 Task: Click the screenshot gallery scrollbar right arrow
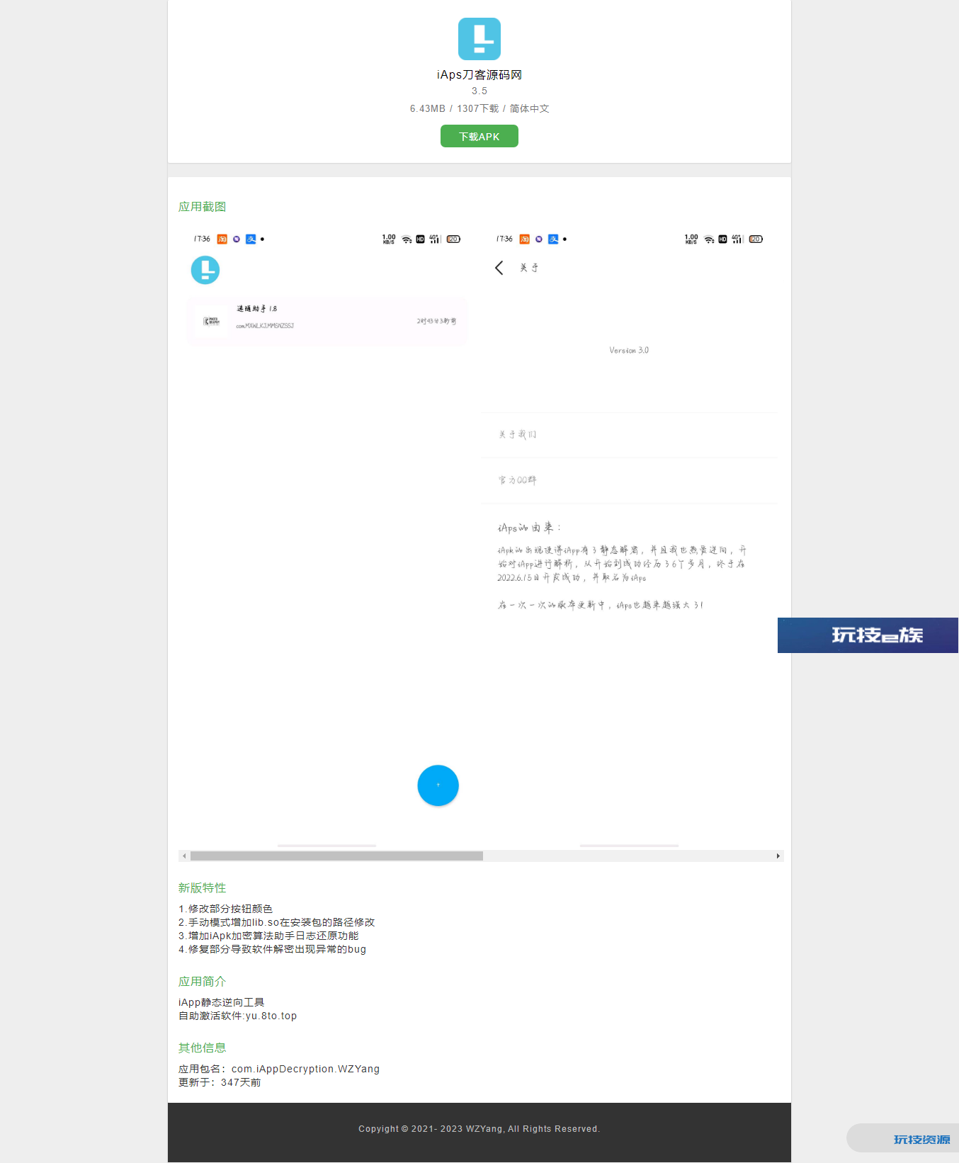pyautogui.click(x=778, y=856)
